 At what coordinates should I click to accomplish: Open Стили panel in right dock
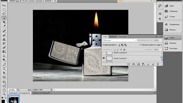tap(172, 17)
